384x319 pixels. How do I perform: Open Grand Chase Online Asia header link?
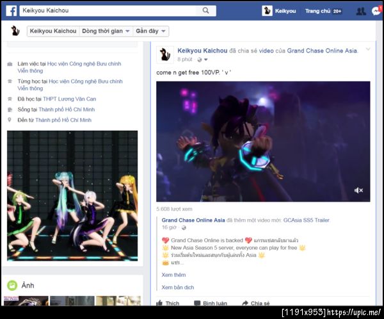point(322,51)
